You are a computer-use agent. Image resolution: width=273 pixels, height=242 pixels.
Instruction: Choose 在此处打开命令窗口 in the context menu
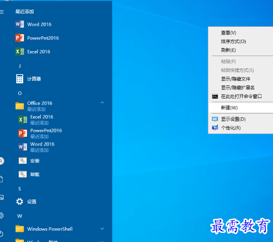pos(241,96)
